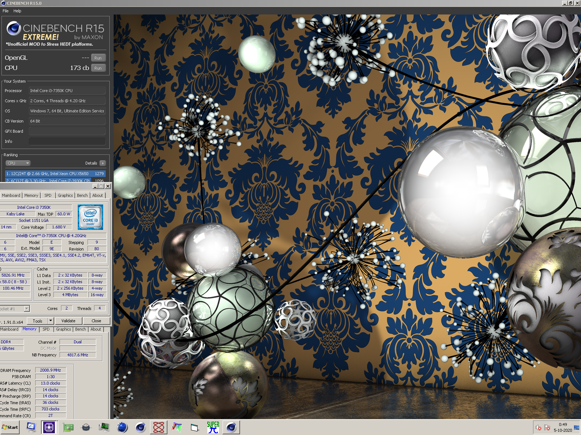Open the gauge-faced cat taskbar icon
The width and height of the screenshot is (581, 435).
(x=86, y=428)
